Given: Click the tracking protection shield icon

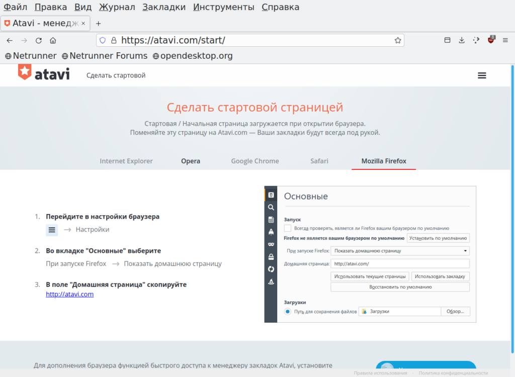Looking at the screenshot, I should 103,40.
